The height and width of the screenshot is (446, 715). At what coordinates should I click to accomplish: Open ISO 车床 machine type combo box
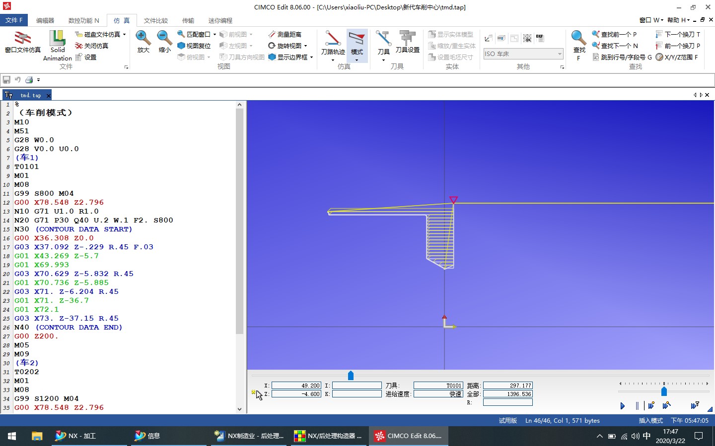(x=523, y=54)
